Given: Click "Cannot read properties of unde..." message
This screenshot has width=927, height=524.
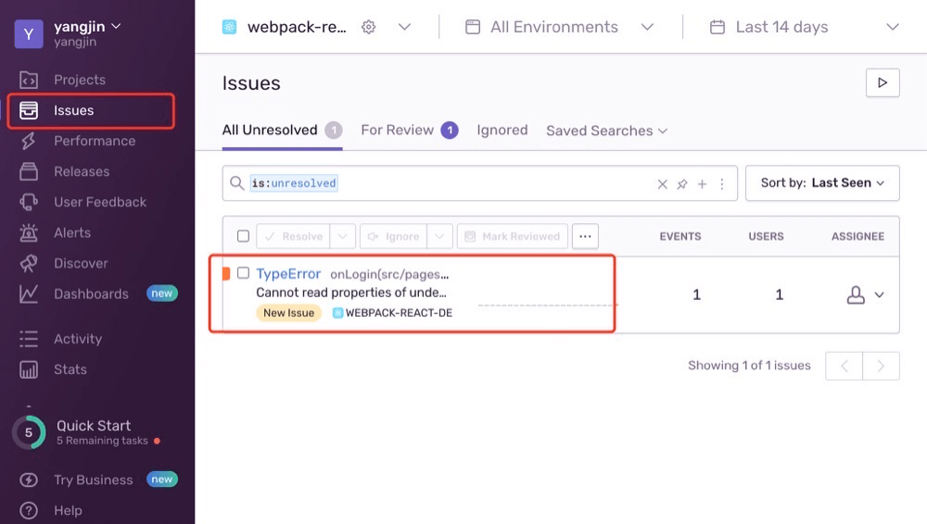Looking at the screenshot, I should pyautogui.click(x=351, y=293).
